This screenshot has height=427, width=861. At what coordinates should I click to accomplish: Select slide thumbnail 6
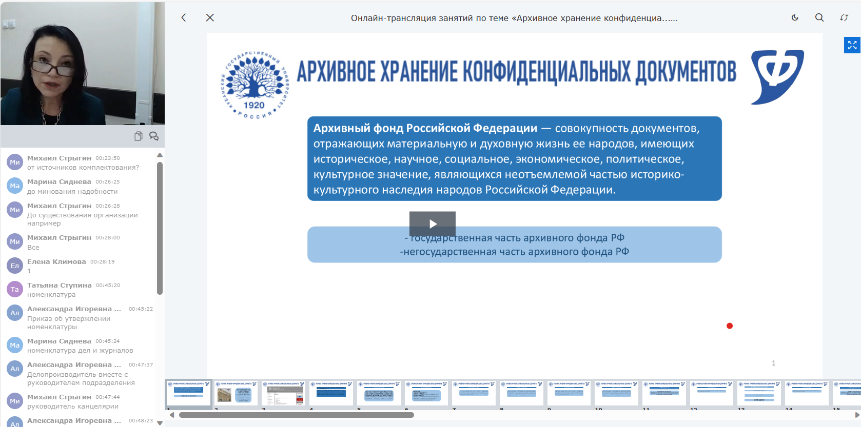(x=426, y=393)
